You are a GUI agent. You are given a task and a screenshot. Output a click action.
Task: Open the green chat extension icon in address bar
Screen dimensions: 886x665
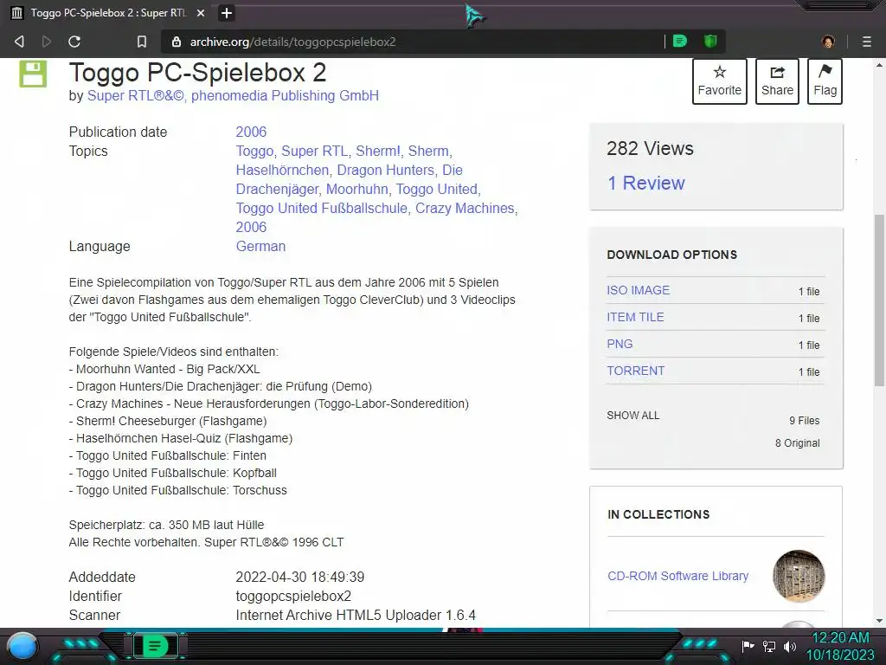tap(680, 41)
